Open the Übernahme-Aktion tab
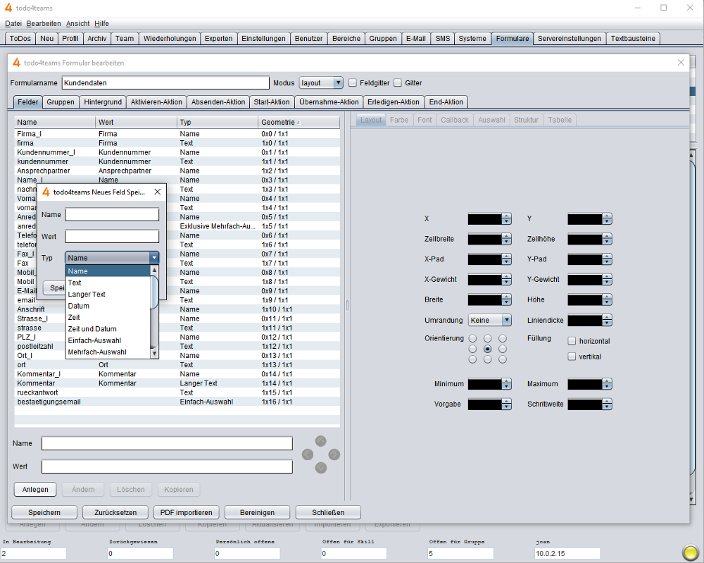Viewport: 704px width, 563px height. tap(329, 102)
